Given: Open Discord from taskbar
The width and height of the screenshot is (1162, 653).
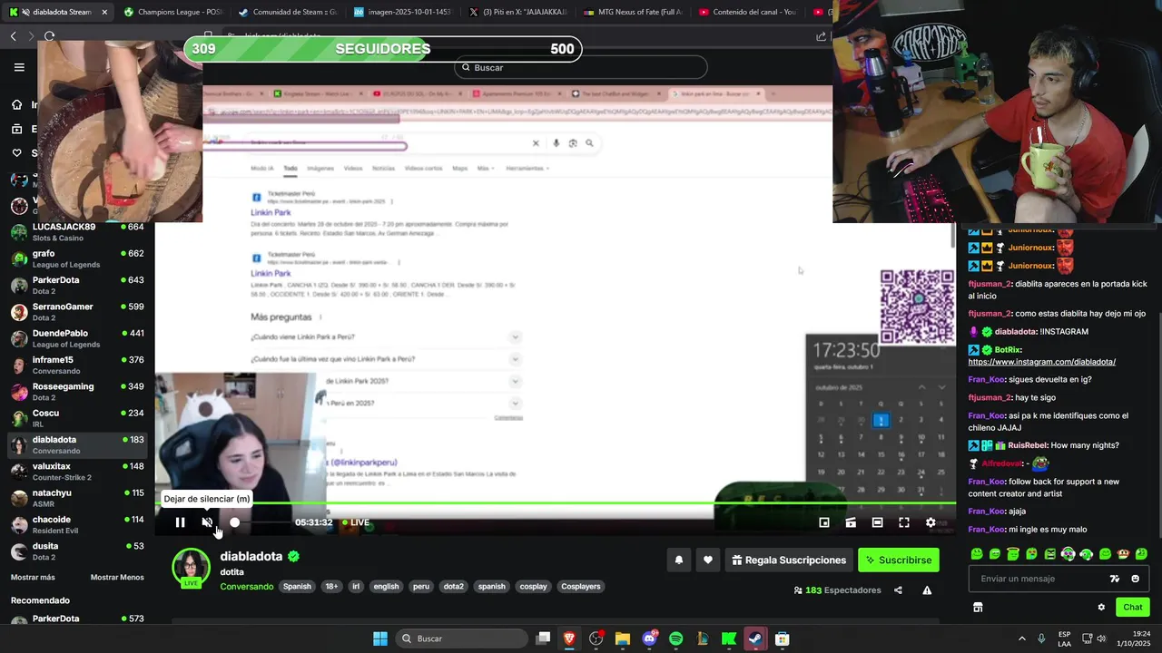Looking at the screenshot, I should (649, 638).
